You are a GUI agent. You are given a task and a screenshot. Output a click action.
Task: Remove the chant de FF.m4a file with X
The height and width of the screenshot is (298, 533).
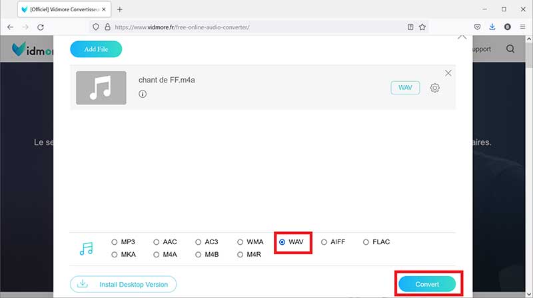[448, 73]
